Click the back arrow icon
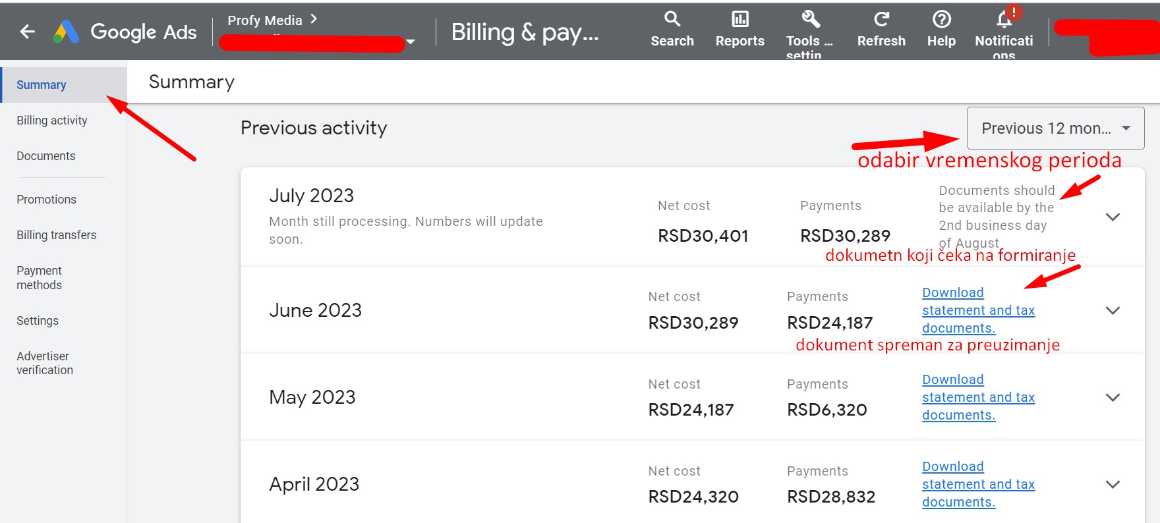Screen dimensions: 1160x523 pyautogui.click(x=27, y=32)
